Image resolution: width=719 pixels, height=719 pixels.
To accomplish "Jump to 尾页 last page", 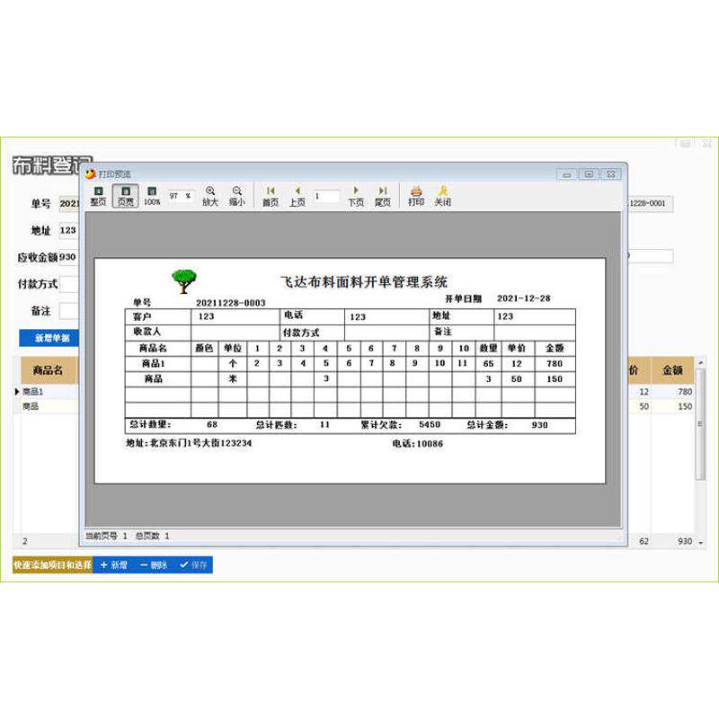I will [x=383, y=196].
